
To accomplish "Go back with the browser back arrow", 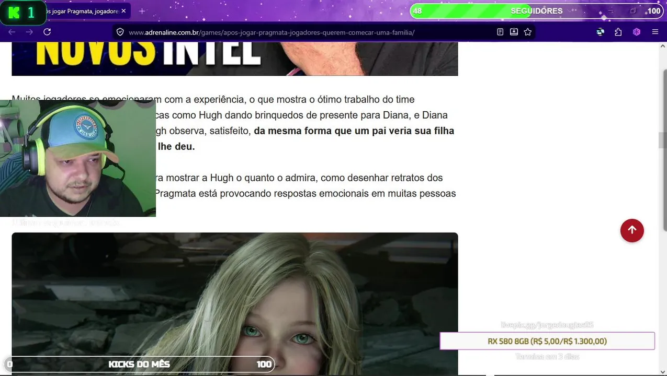I will point(12,32).
